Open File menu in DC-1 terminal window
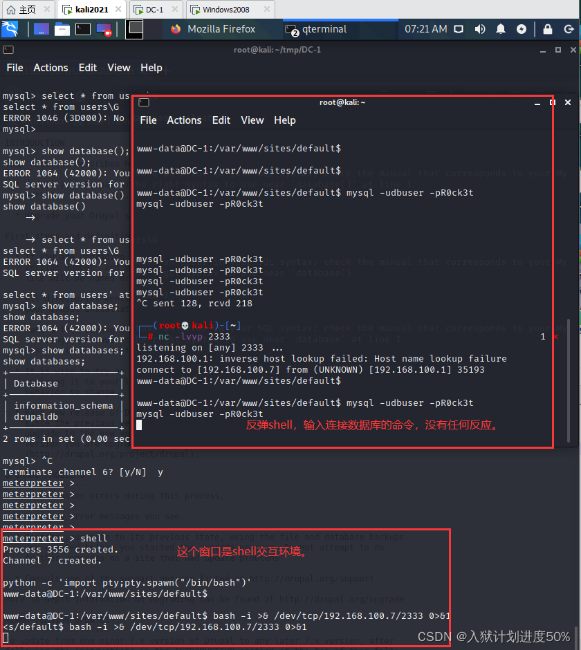Image resolution: width=581 pixels, height=650 pixels. click(x=15, y=68)
